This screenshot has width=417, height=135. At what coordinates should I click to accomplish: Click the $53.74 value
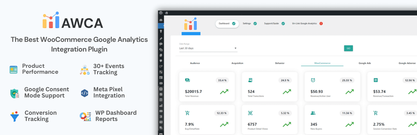pos(379,92)
